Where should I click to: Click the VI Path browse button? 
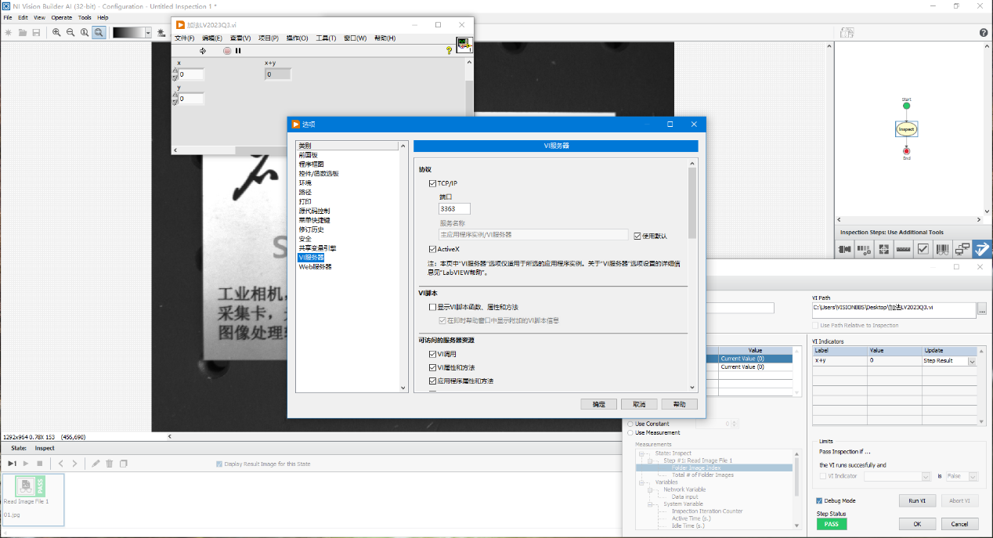click(x=982, y=309)
